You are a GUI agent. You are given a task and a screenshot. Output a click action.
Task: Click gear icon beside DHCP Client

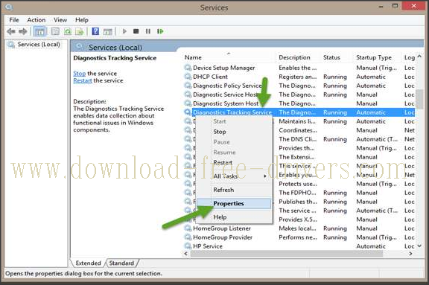(x=188, y=77)
